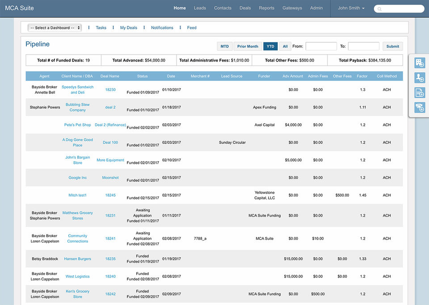The height and width of the screenshot is (305, 429).
Task: Open Ken's Grocery Store client
Action: tap(77, 294)
